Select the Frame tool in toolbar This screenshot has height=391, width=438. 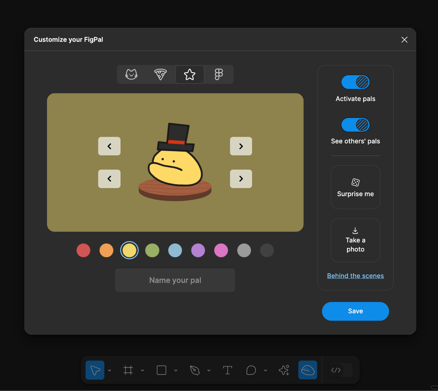[x=128, y=370]
